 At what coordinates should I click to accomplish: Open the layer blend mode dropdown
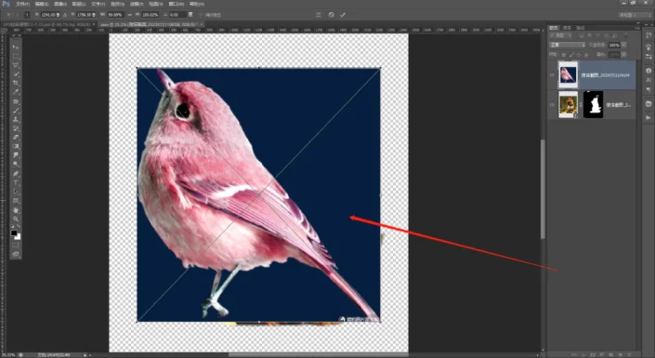[568, 45]
